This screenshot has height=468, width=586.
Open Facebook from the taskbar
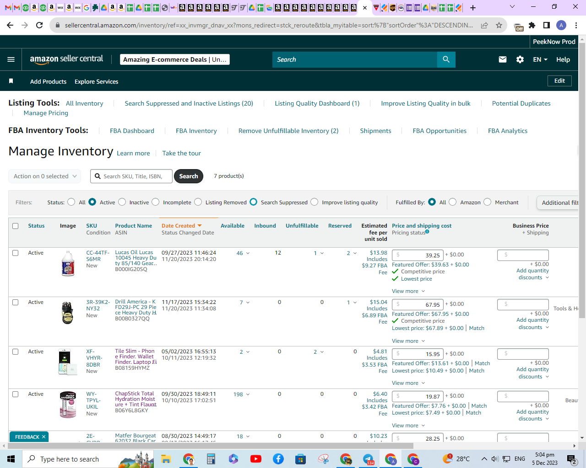point(278,459)
